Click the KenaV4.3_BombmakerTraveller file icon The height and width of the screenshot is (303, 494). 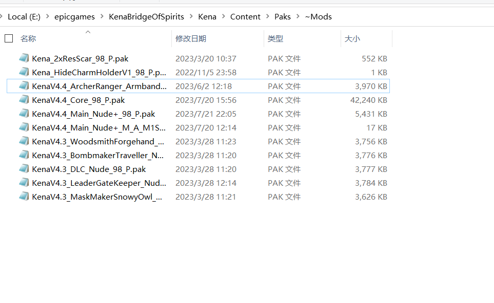(x=24, y=155)
